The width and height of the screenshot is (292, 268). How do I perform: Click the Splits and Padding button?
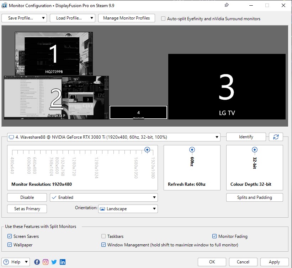[x=254, y=197]
